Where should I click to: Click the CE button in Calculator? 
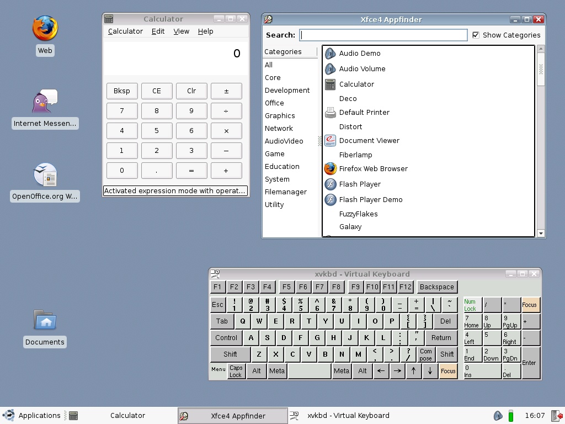pyautogui.click(x=157, y=91)
